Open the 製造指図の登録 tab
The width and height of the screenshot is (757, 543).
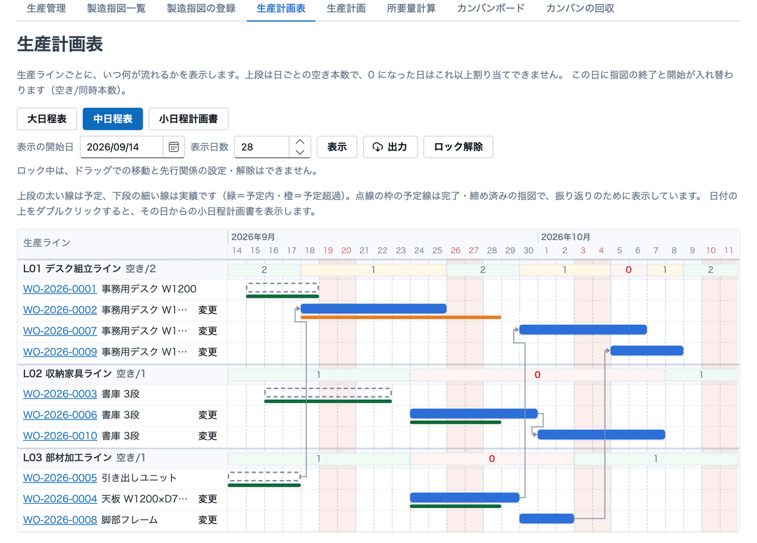(201, 9)
